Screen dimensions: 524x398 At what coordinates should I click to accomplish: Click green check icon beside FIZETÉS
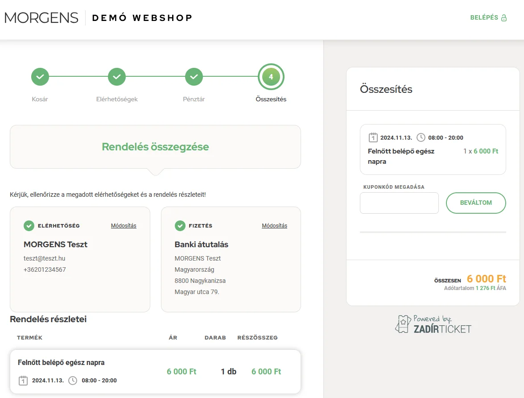click(x=180, y=226)
